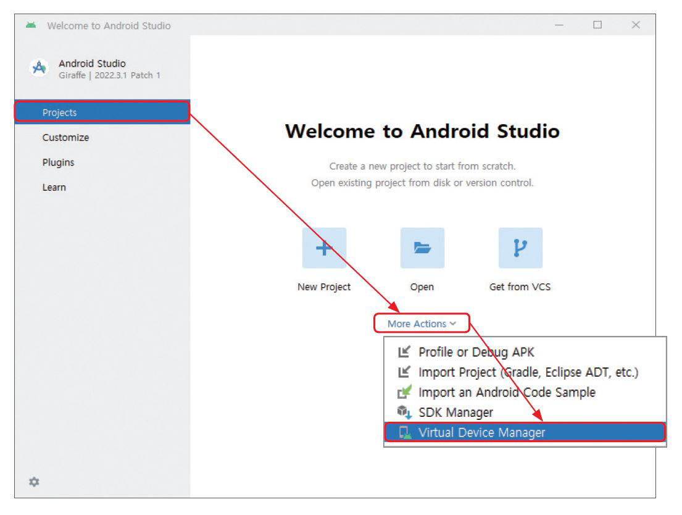
Task: Select the Projects tab
Action: coord(102,112)
